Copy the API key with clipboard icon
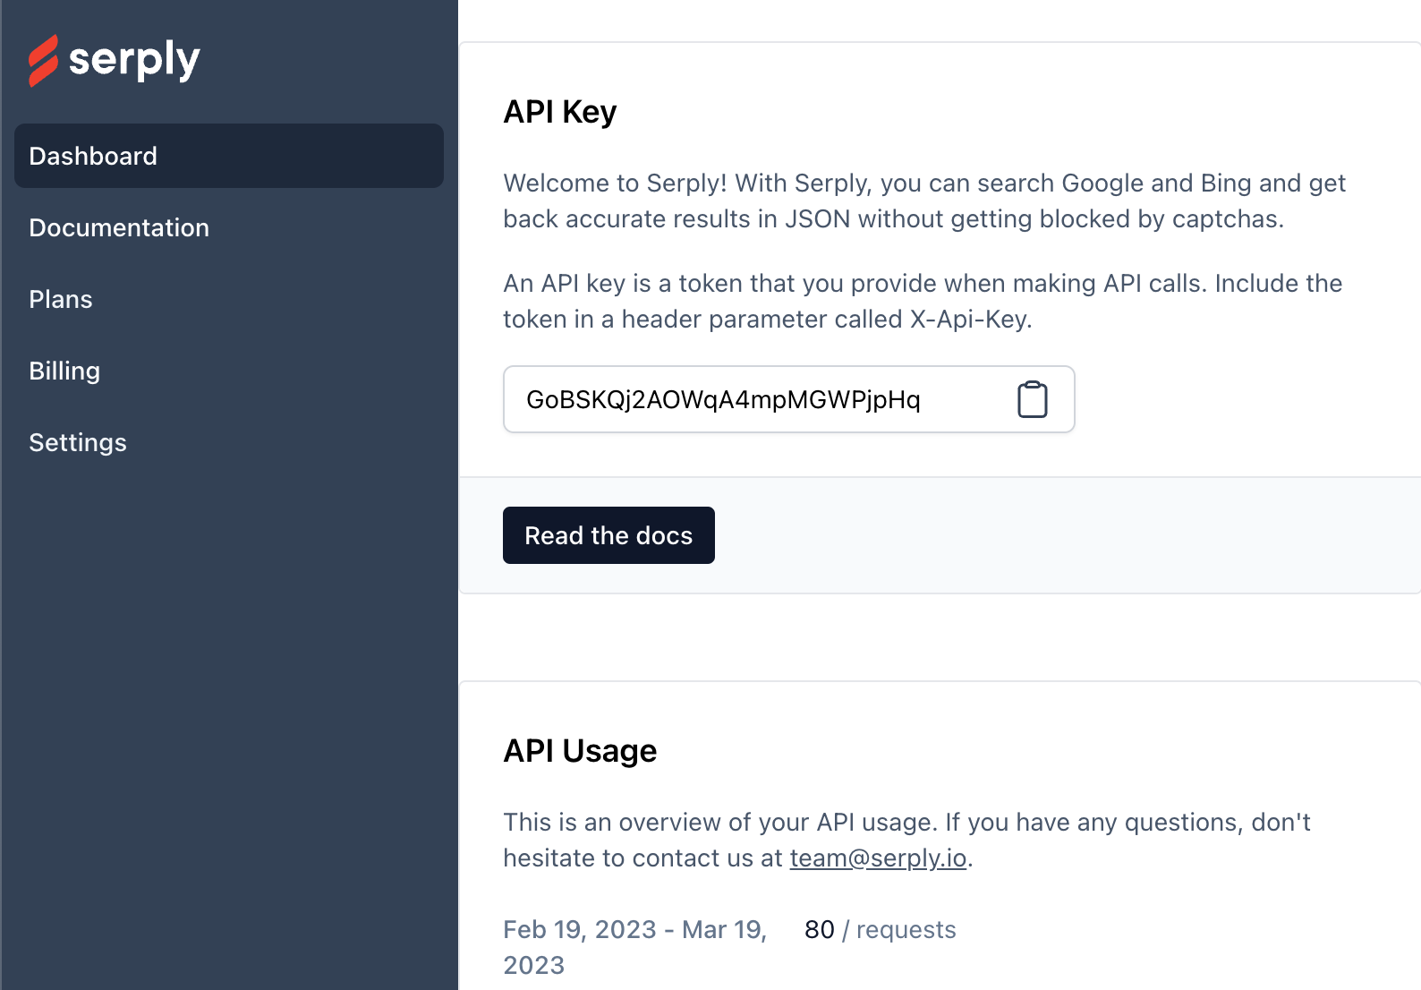The height and width of the screenshot is (990, 1421). (1032, 399)
